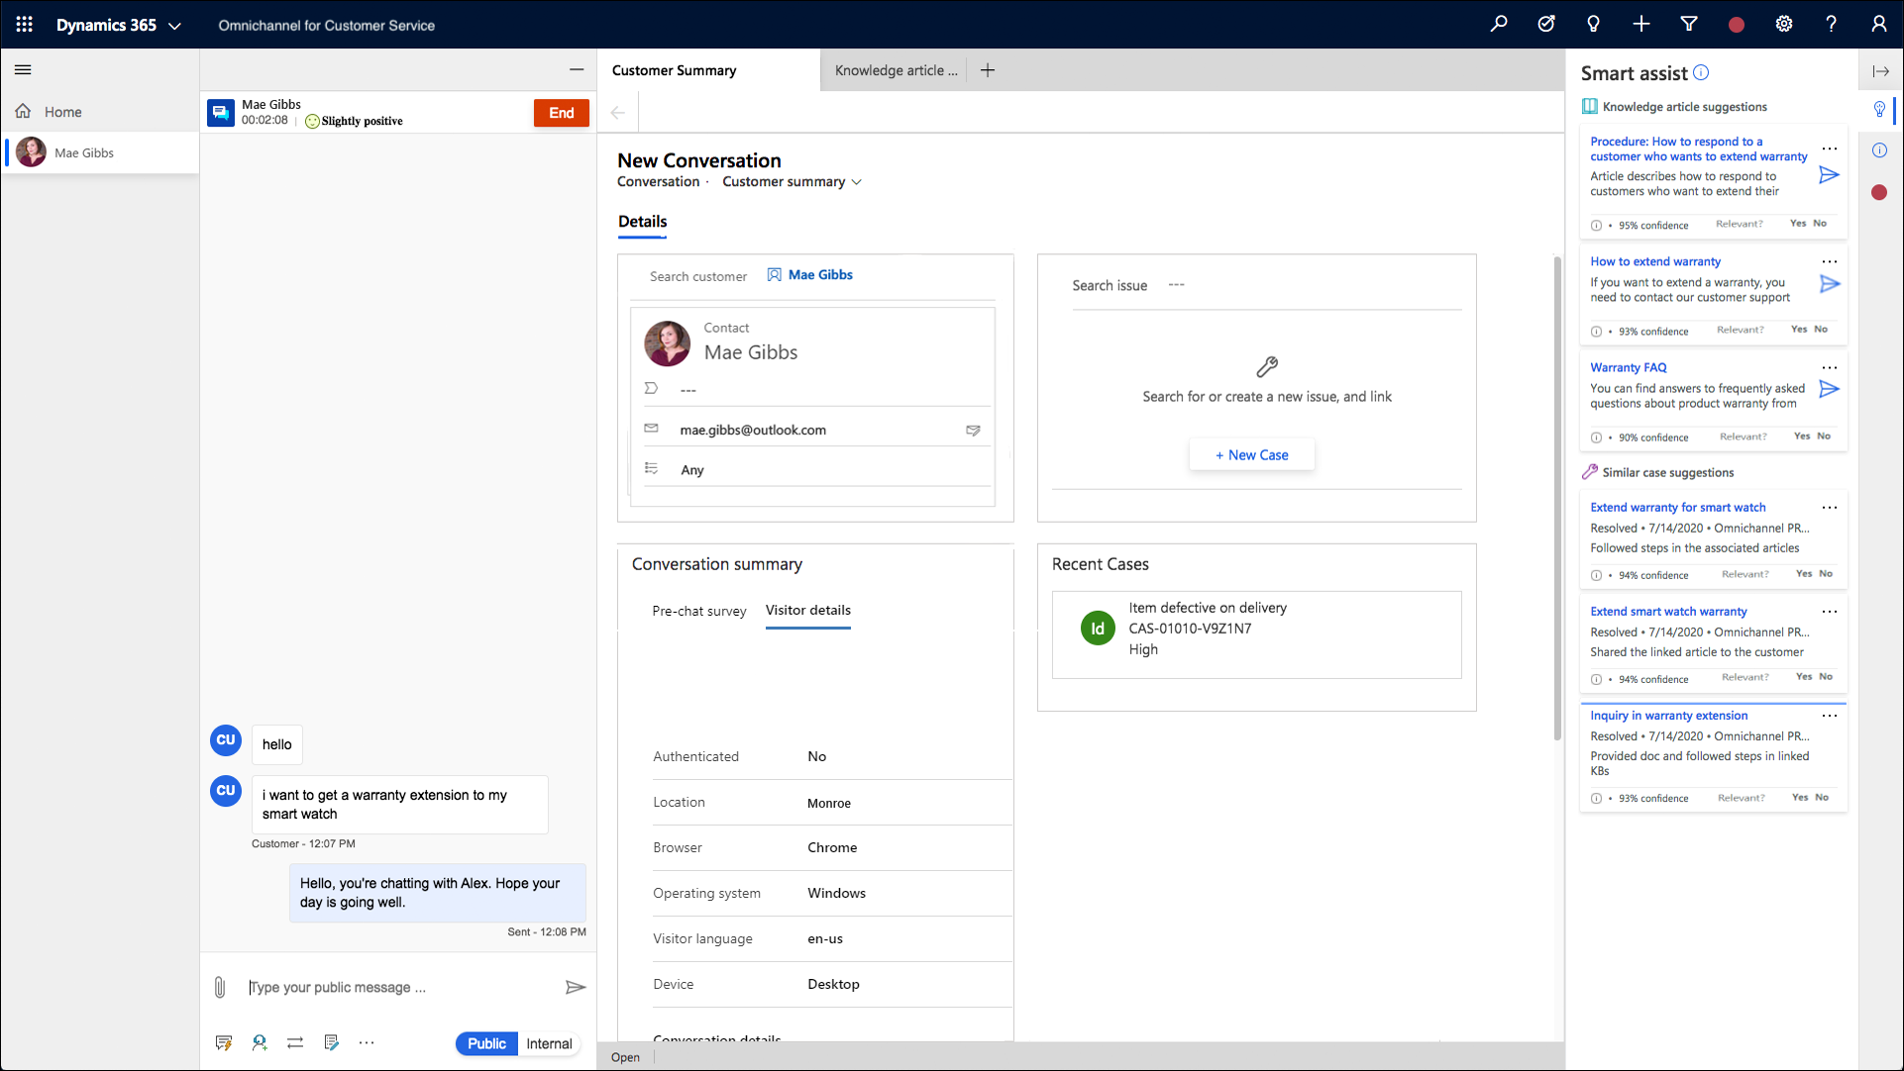
Task: Click the sentiment indicator icon
Action: [x=311, y=122]
